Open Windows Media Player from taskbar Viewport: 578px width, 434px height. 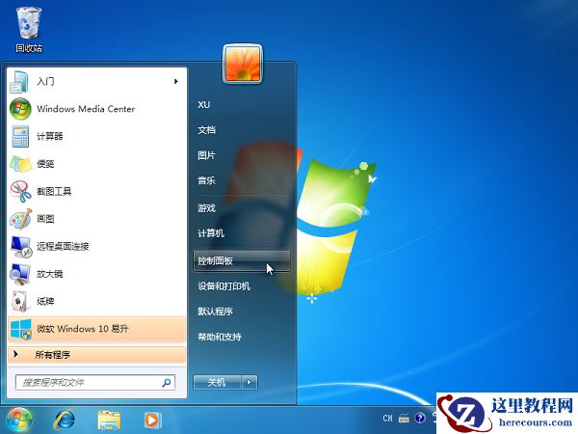tap(152, 420)
